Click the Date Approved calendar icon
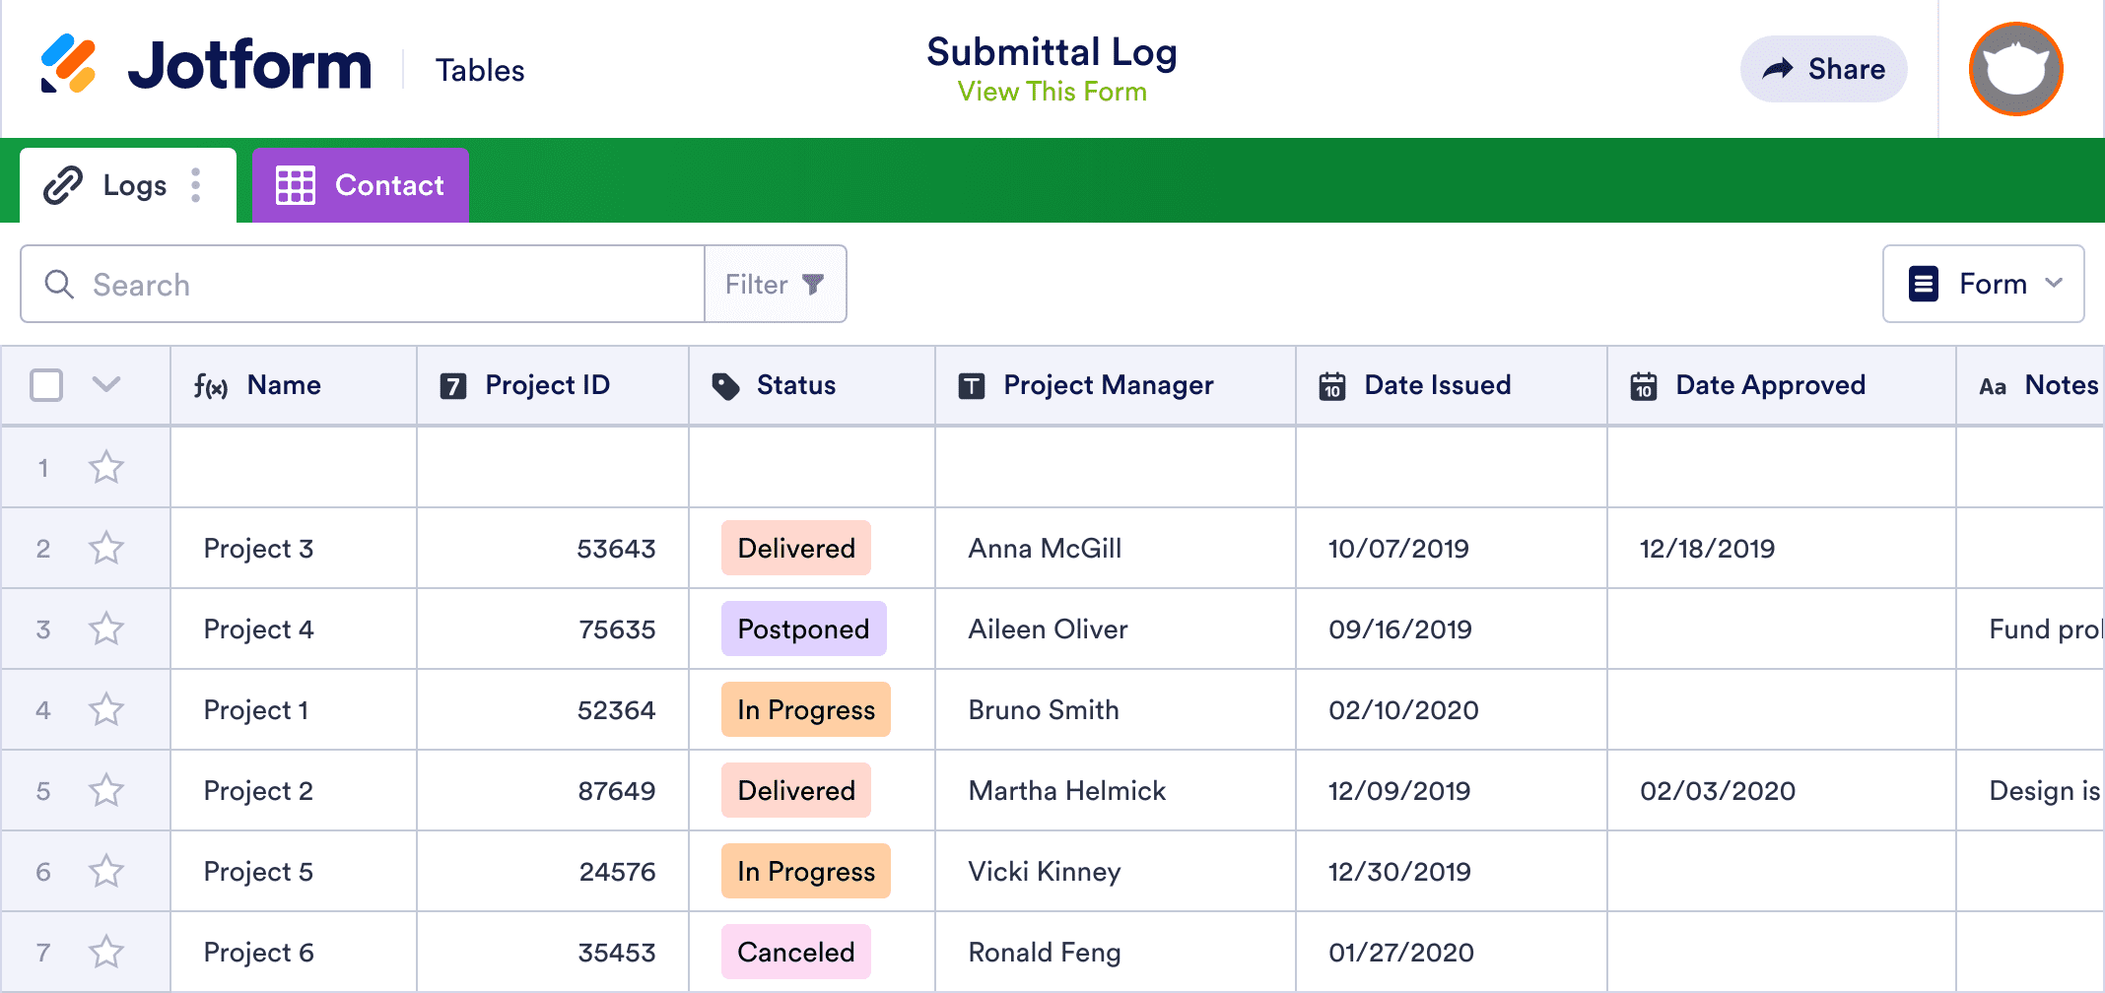2105x993 pixels. [x=1643, y=386]
